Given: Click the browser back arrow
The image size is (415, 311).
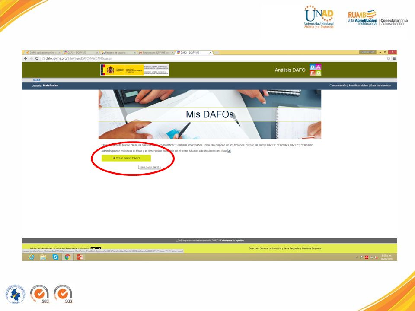Looking at the screenshot, I should click(x=26, y=58).
